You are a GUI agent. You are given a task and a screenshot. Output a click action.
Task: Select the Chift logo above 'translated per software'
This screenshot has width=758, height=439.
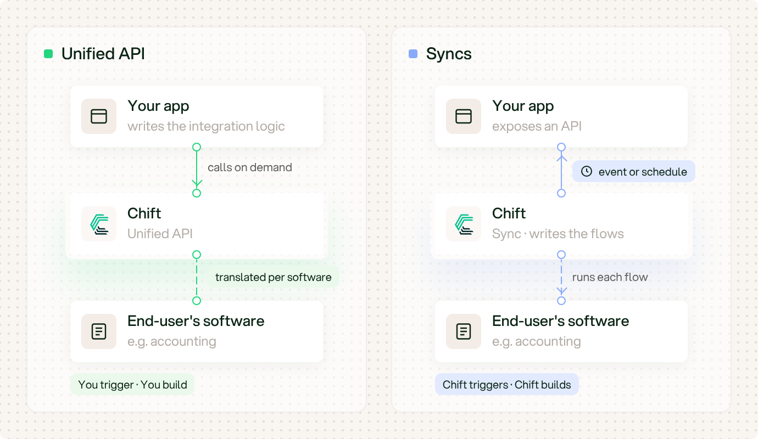(99, 224)
